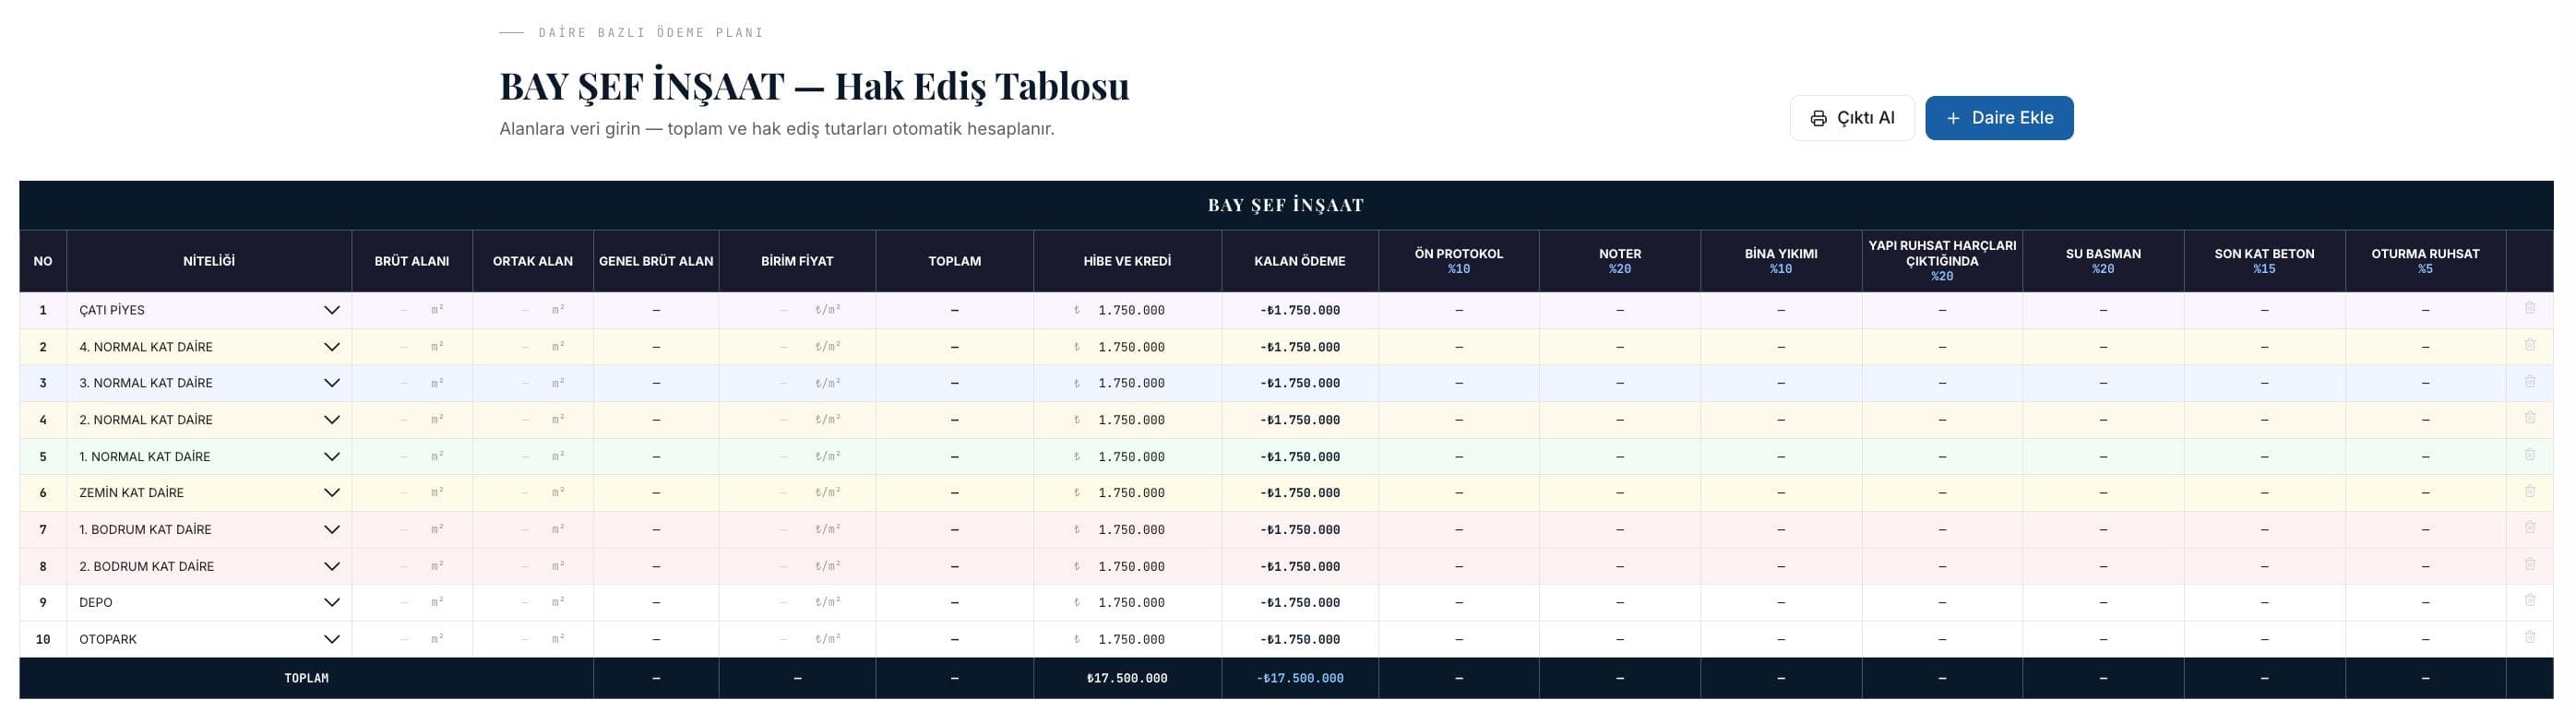Click the ÖN PROTOKOL %10 column header
2576x723 pixels.
coord(1459,261)
